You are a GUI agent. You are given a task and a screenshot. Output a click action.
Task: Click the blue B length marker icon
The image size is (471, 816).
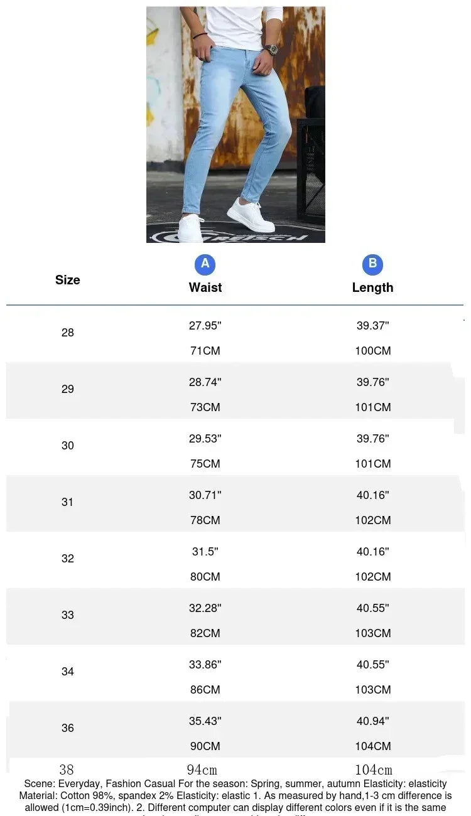coord(372,264)
